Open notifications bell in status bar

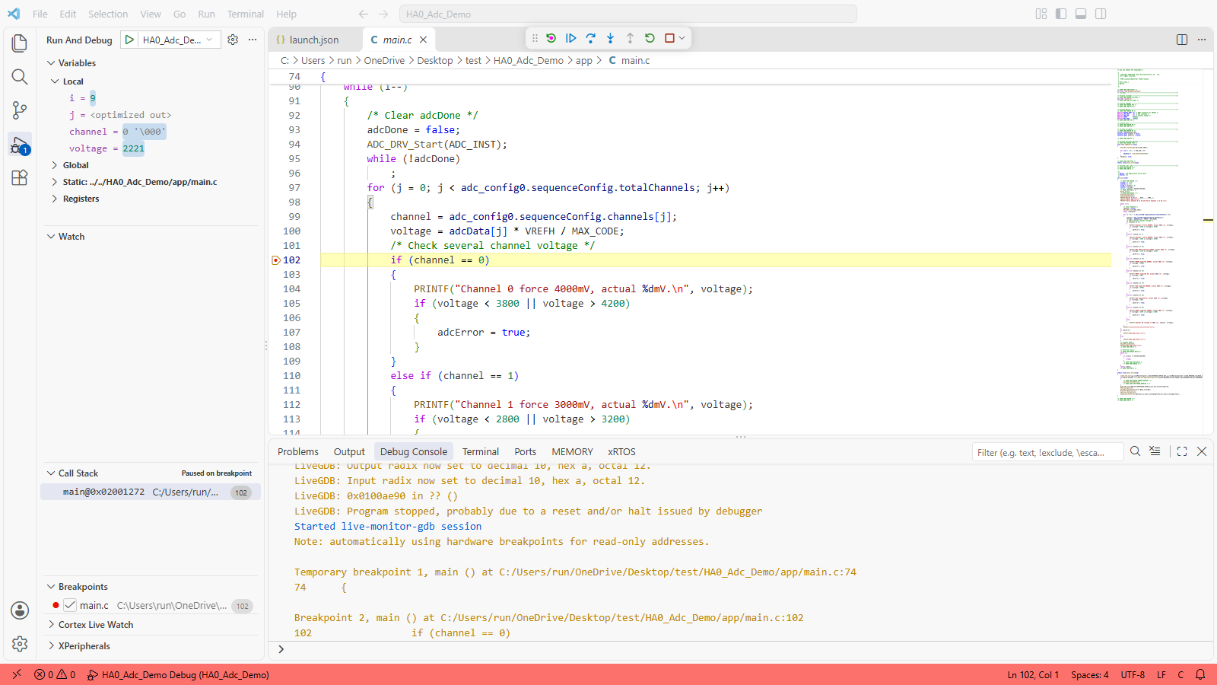click(1200, 674)
